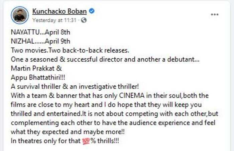Click the name 'Appu Bhattathiri!!!'
Screen dimensions: 234x151
tap(38, 78)
